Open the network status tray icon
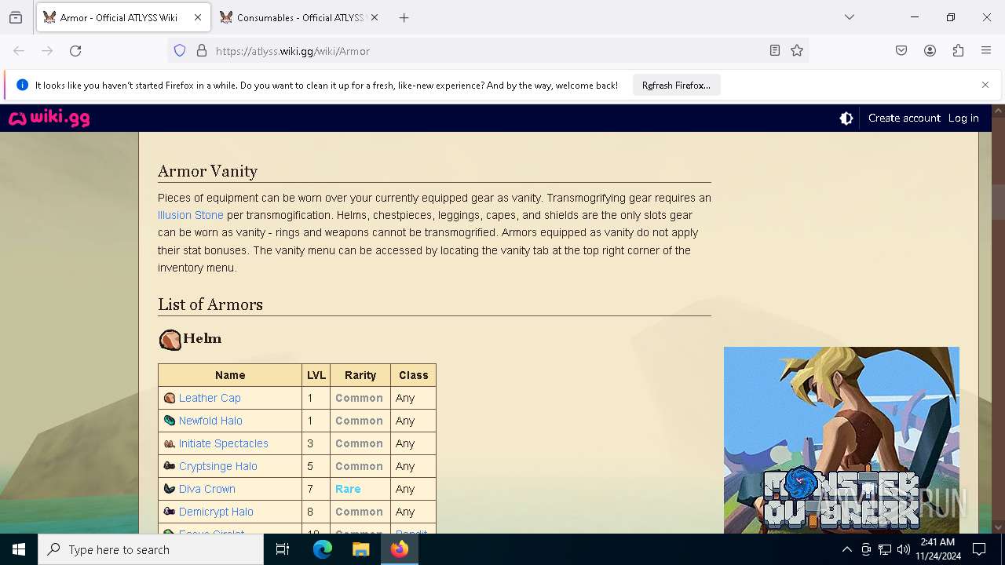Image resolution: width=1005 pixels, height=565 pixels. point(885,549)
